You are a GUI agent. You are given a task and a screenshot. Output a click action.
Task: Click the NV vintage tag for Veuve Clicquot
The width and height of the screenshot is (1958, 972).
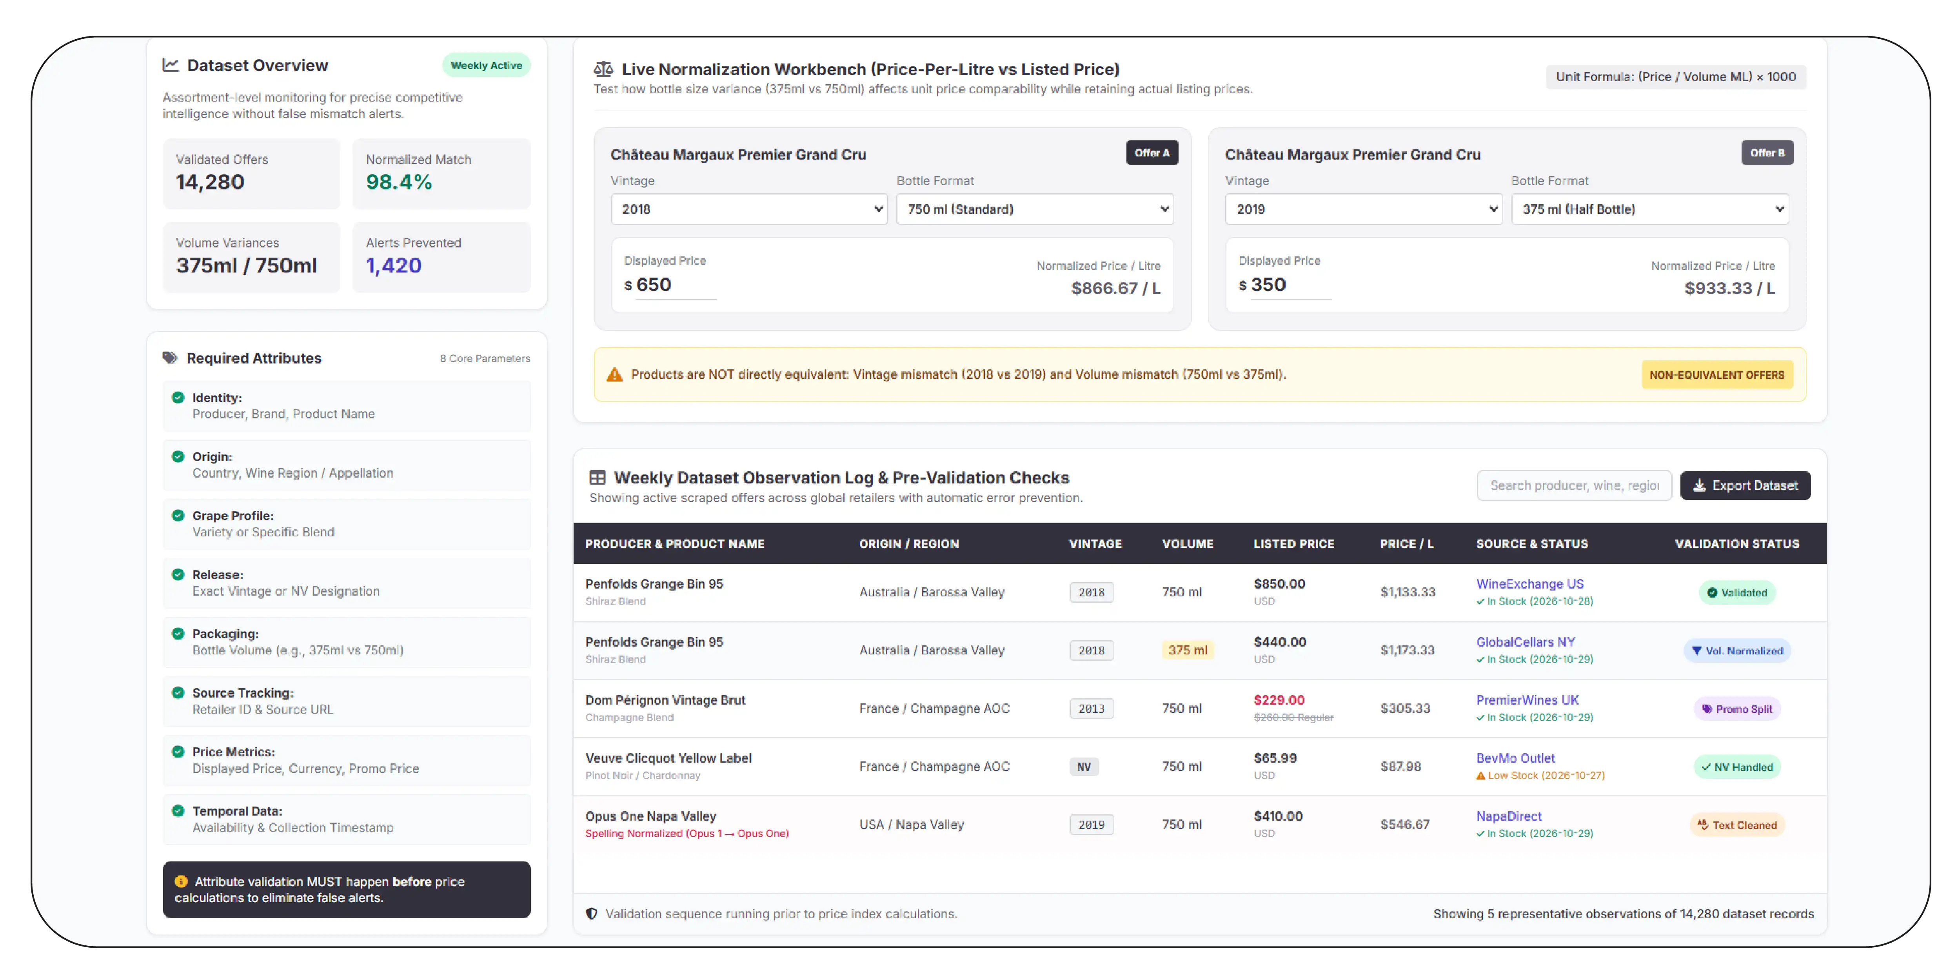[x=1083, y=768]
